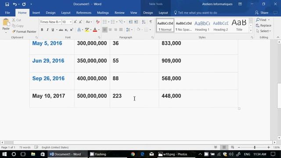Switch to Review tab
Viewport: 281px width, 158px height.
(119, 13)
